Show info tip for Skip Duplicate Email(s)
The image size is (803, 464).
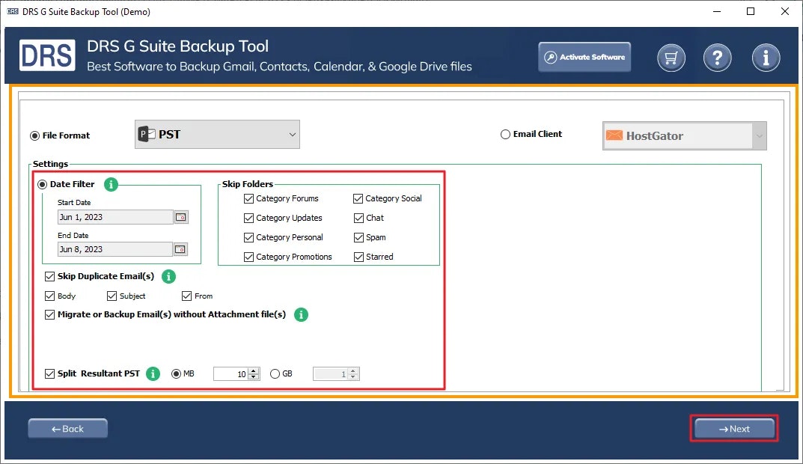[x=168, y=277]
